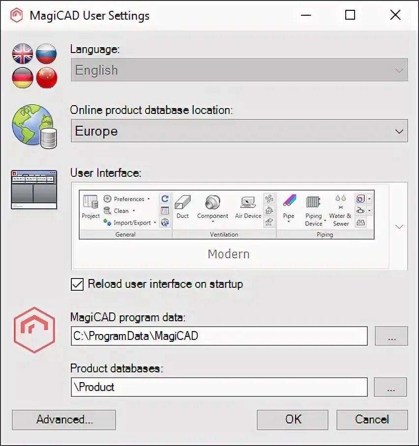Maximize the MagiCAD User Settings window
The height and width of the screenshot is (446, 419).
[350, 15]
